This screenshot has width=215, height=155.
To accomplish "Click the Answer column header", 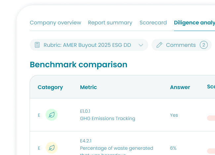I will 180,87.
